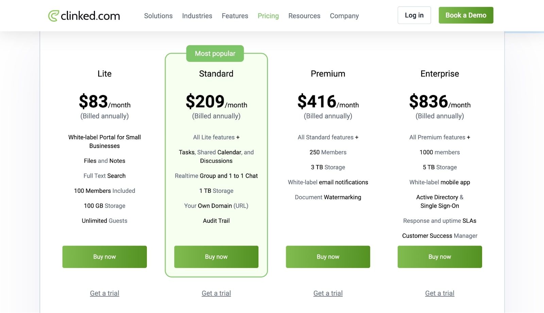Click Book a Demo button

click(x=465, y=15)
